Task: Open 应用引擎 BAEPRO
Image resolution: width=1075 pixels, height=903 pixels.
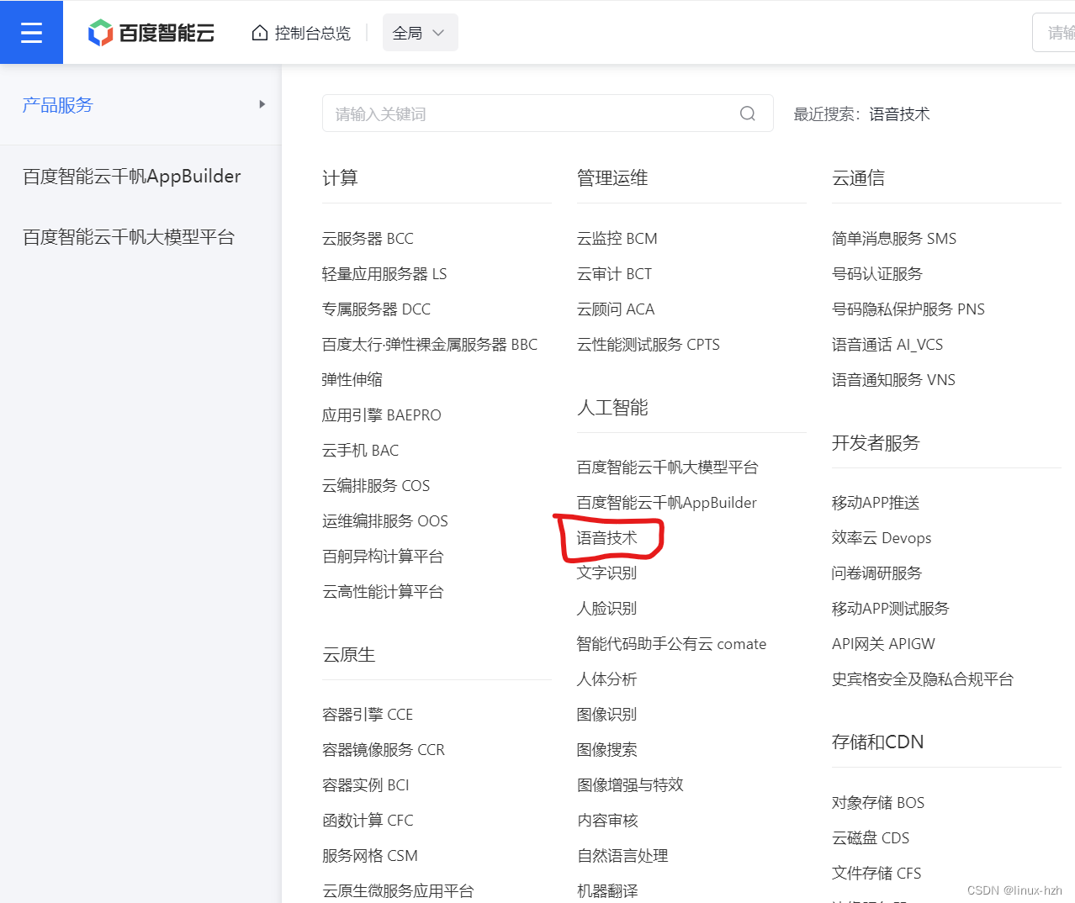Action: pos(382,415)
